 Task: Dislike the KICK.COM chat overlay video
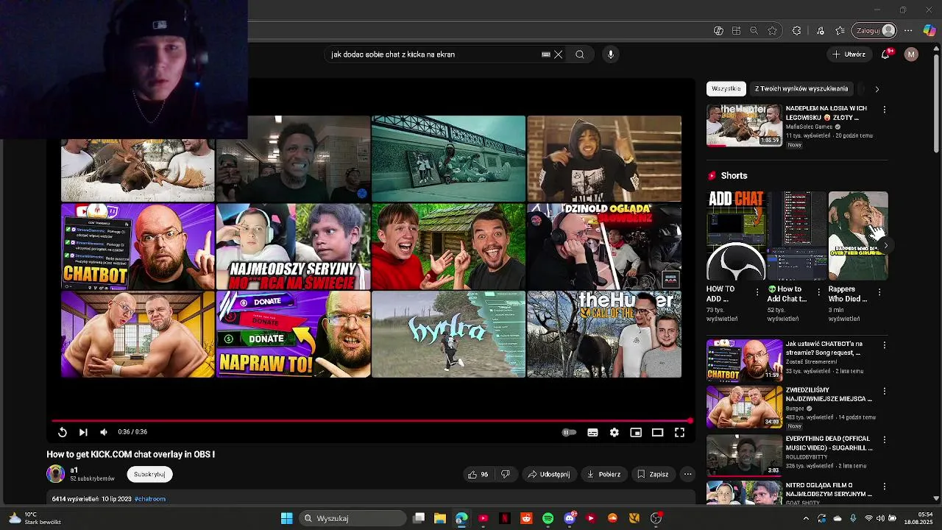coord(506,475)
